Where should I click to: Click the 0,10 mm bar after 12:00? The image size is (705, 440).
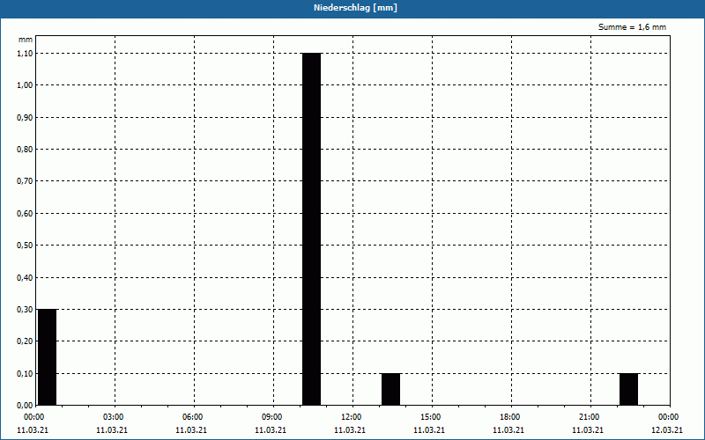(x=390, y=389)
